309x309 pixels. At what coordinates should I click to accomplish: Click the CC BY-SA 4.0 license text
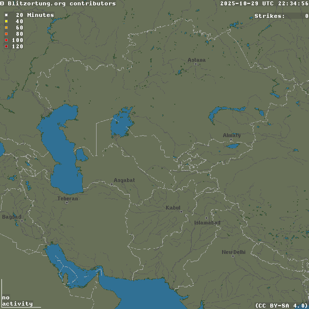(281, 305)
